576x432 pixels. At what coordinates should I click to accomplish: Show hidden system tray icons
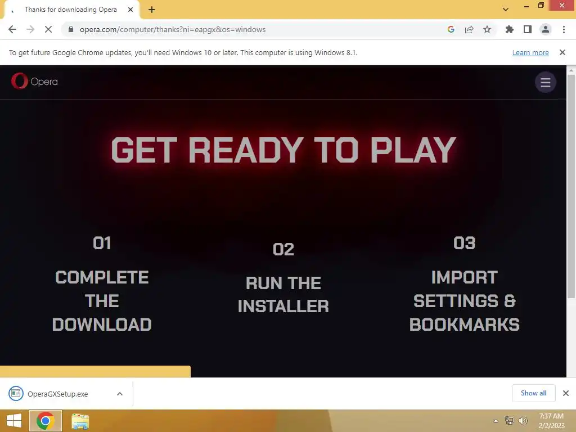pyautogui.click(x=496, y=421)
